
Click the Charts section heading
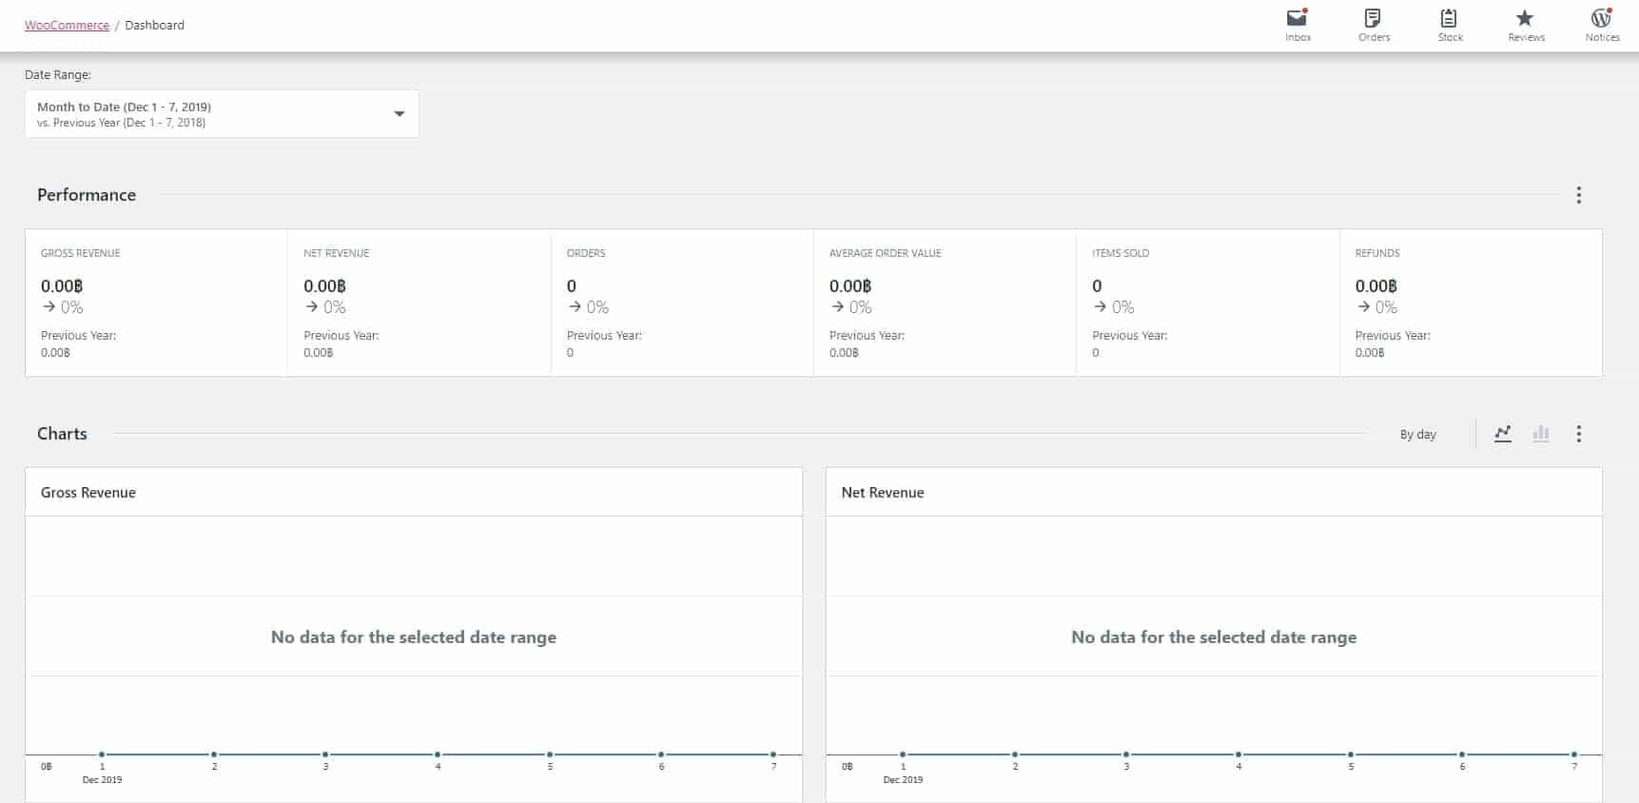click(62, 434)
